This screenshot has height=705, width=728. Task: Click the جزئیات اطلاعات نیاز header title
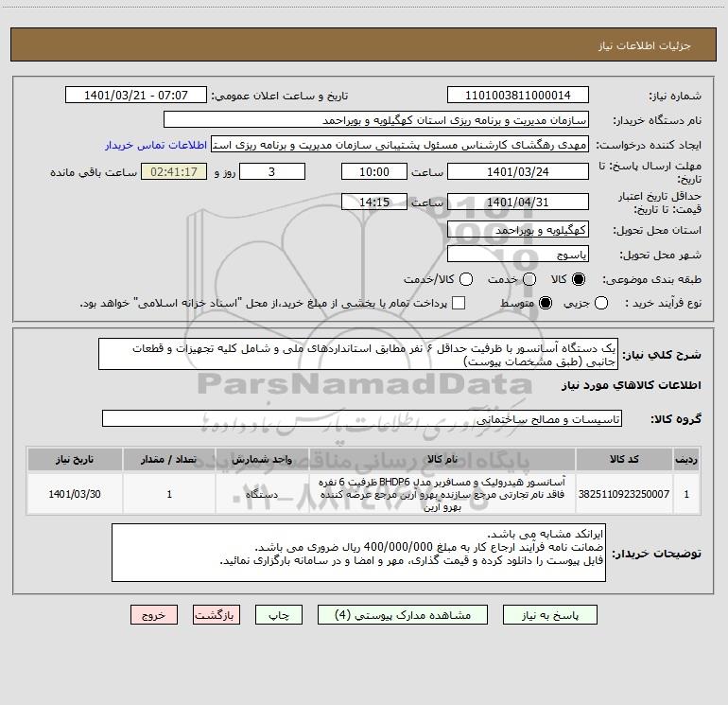coord(645,45)
